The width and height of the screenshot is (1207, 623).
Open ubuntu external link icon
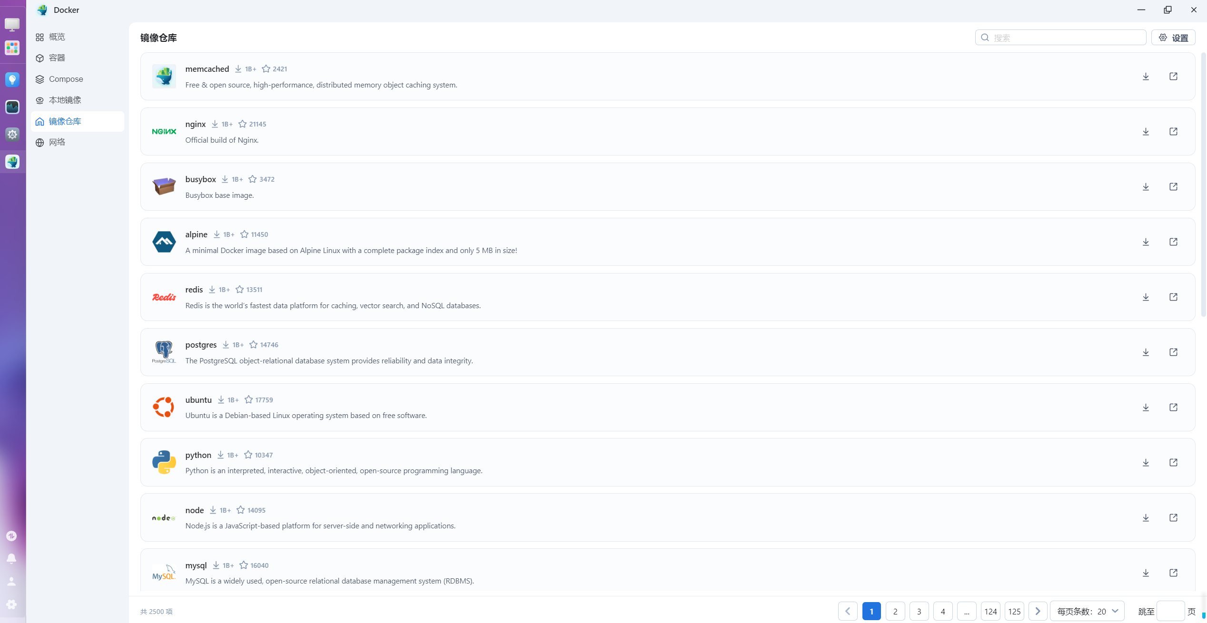pyautogui.click(x=1173, y=407)
